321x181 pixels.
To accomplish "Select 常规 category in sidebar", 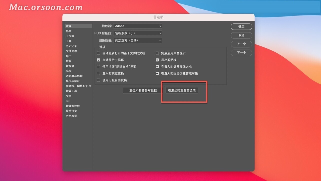I will 79,26.
